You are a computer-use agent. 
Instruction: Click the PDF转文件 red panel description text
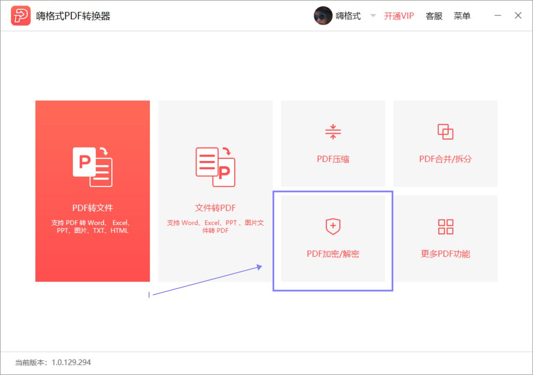tap(92, 227)
